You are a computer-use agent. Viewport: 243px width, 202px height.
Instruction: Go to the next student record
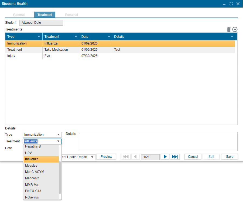pos(165,157)
